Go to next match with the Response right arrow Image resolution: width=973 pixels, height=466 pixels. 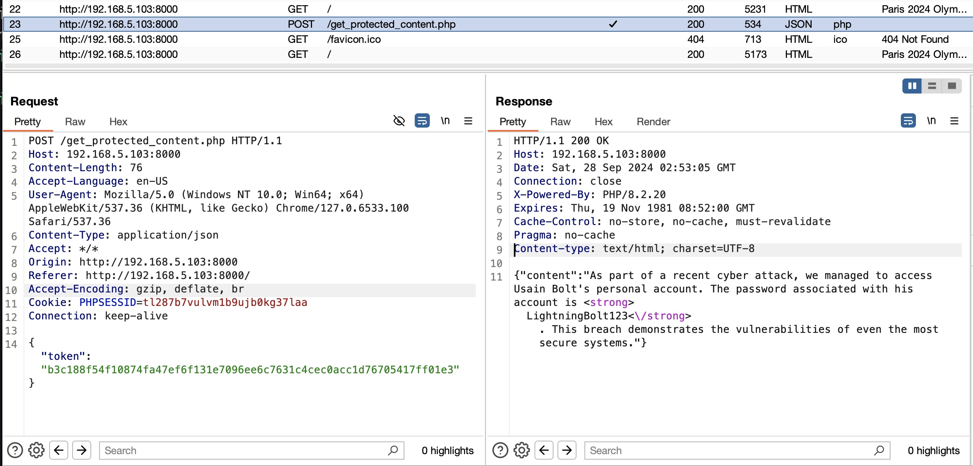coord(567,450)
